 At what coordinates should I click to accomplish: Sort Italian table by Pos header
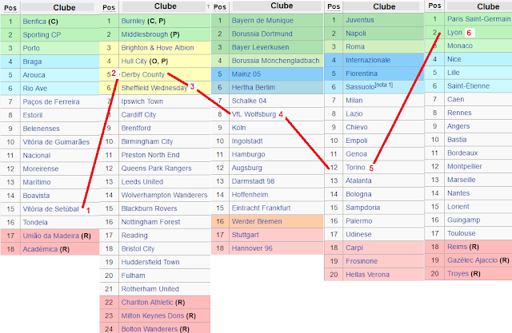pos(334,6)
